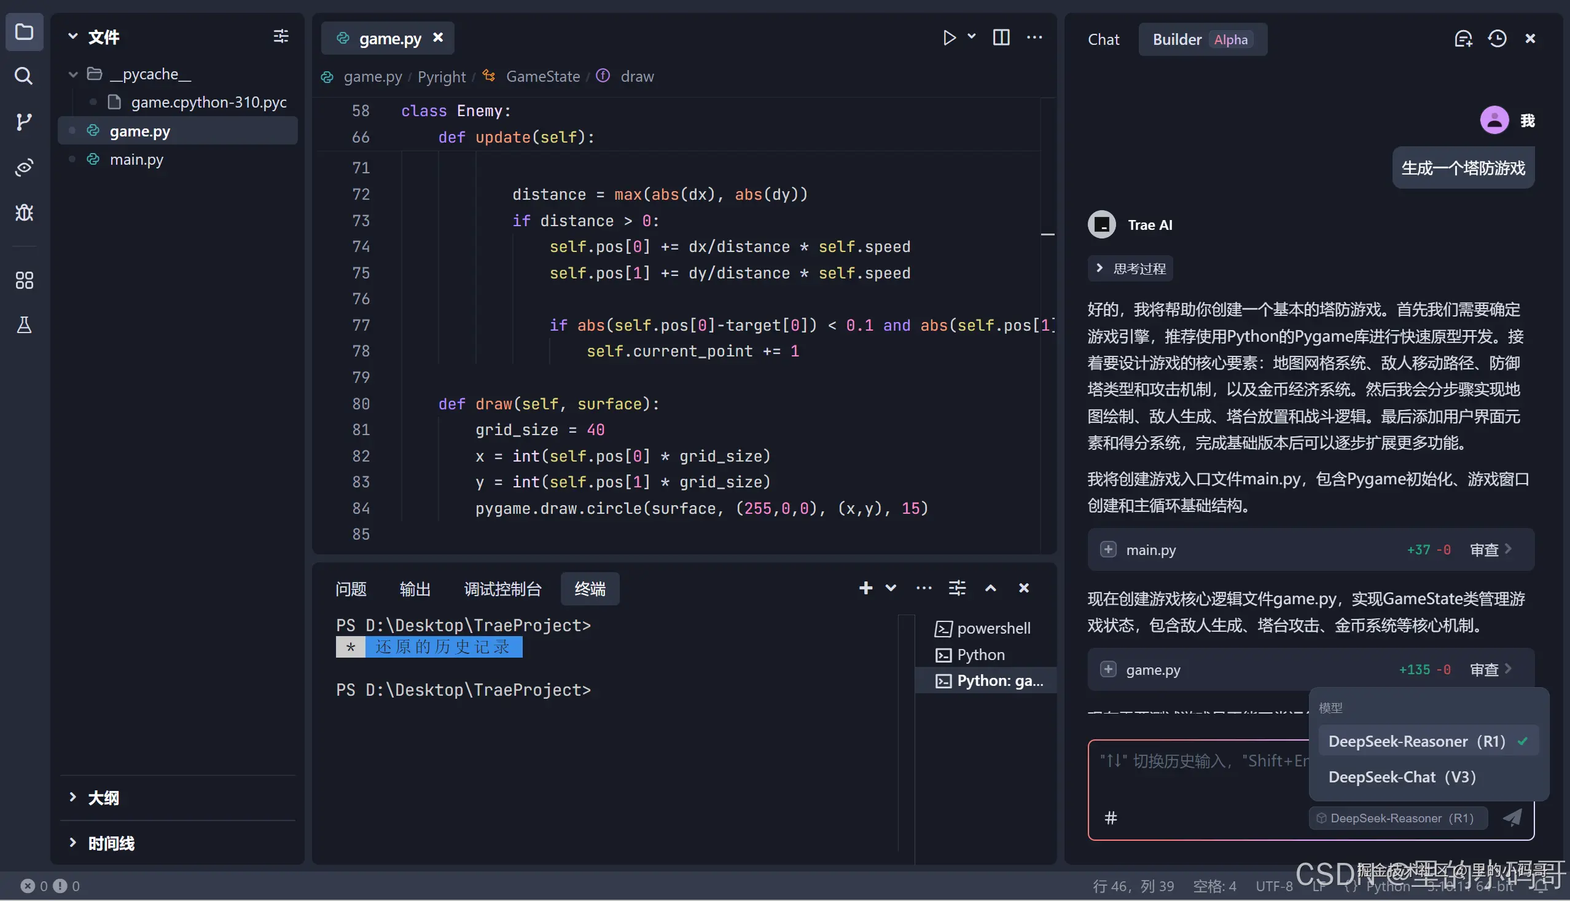This screenshot has width=1570, height=901.
Task: Switch to the Chat tab
Action: click(x=1104, y=39)
